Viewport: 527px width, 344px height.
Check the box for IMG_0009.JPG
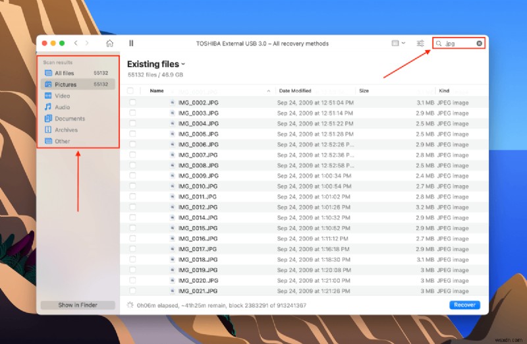click(133, 175)
